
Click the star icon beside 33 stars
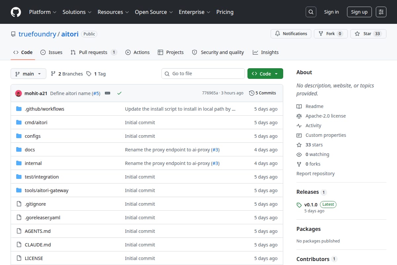(299, 145)
